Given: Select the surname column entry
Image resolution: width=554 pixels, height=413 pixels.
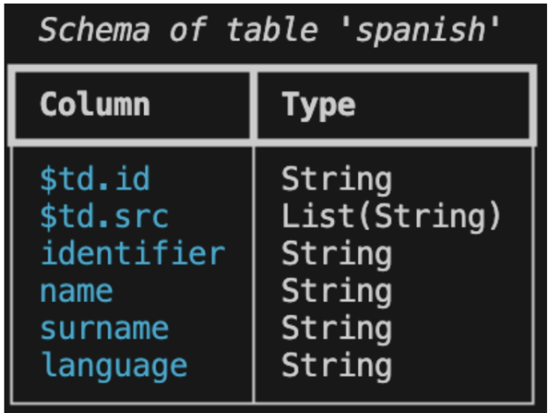Looking at the screenshot, I should click(x=104, y=328).
